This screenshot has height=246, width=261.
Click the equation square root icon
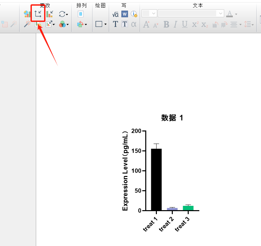coord(115,14)
